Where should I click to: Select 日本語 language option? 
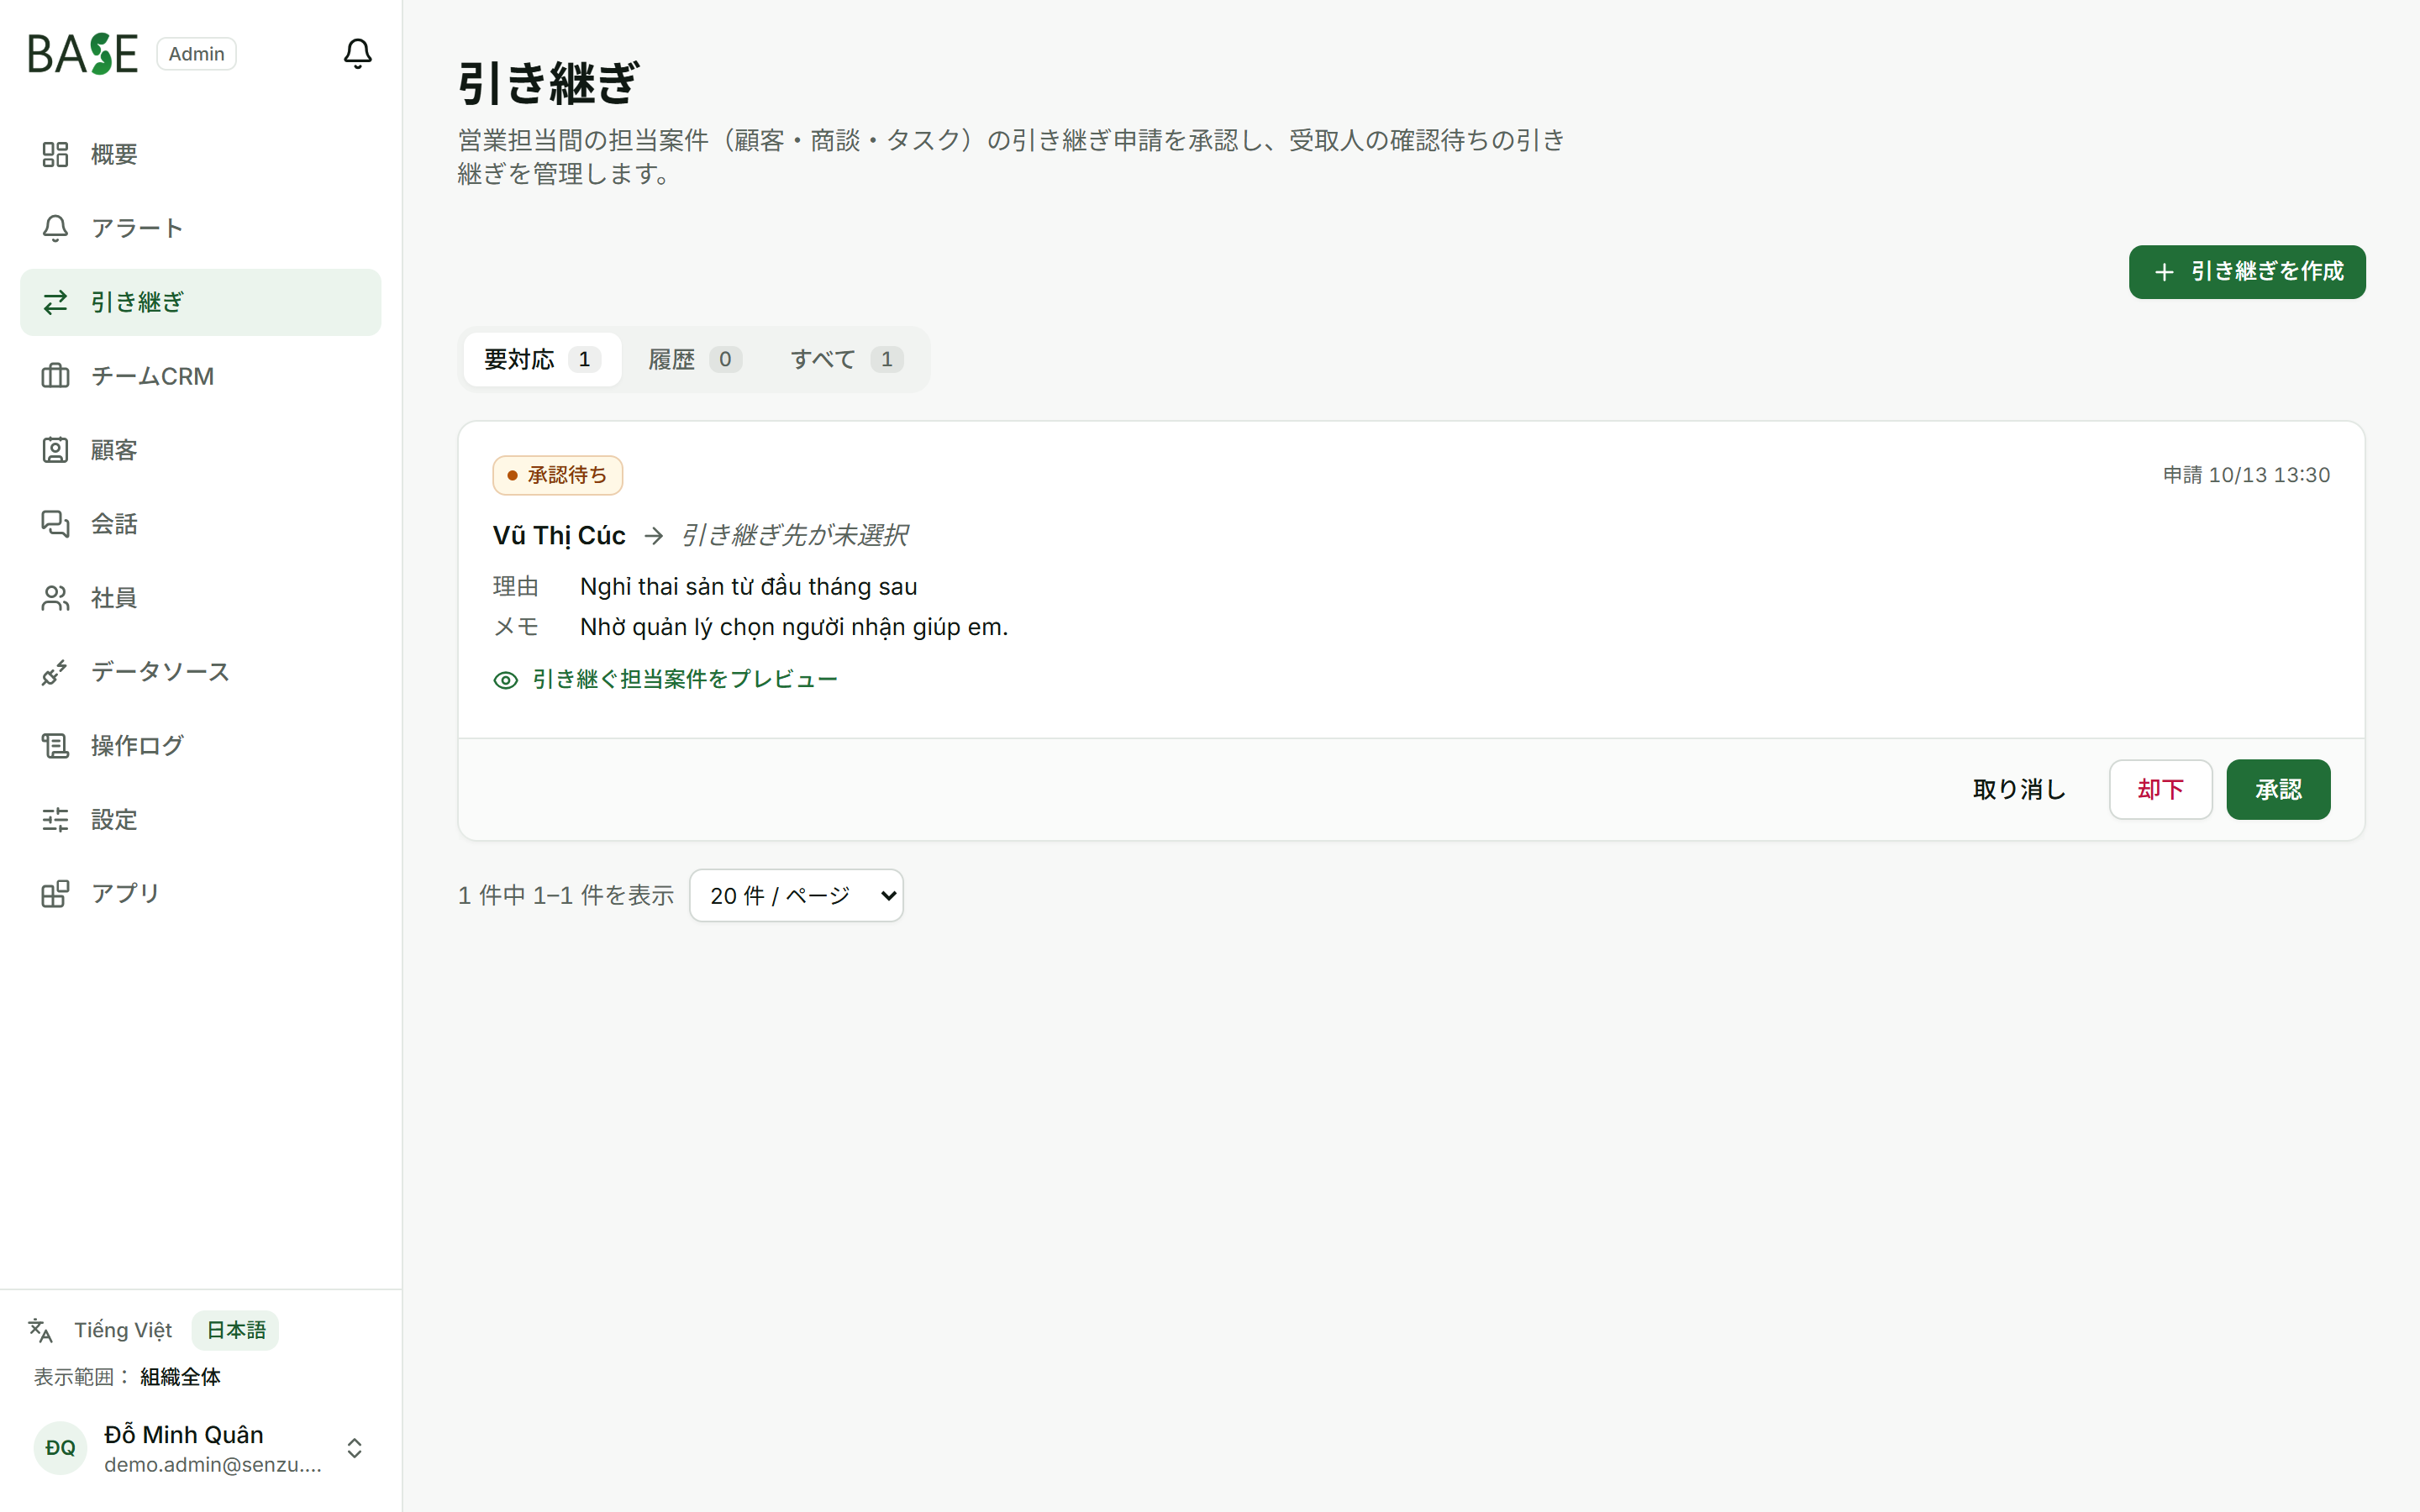(236, 1330)
